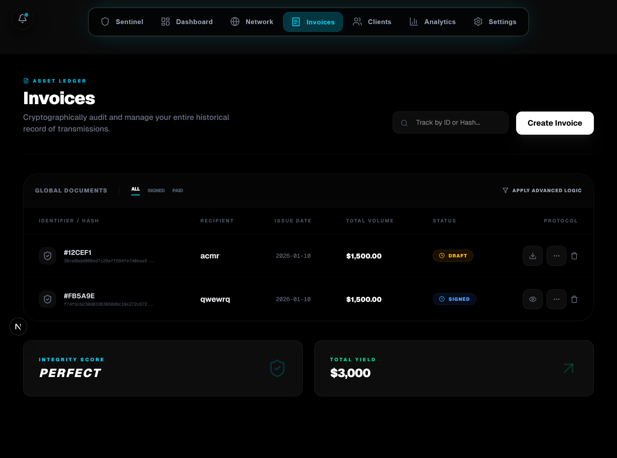Image resolution: width=617 pixels, height=458 pixels.
Task: Open more options for invoice #12CEF1
Action: coord(556,256)
